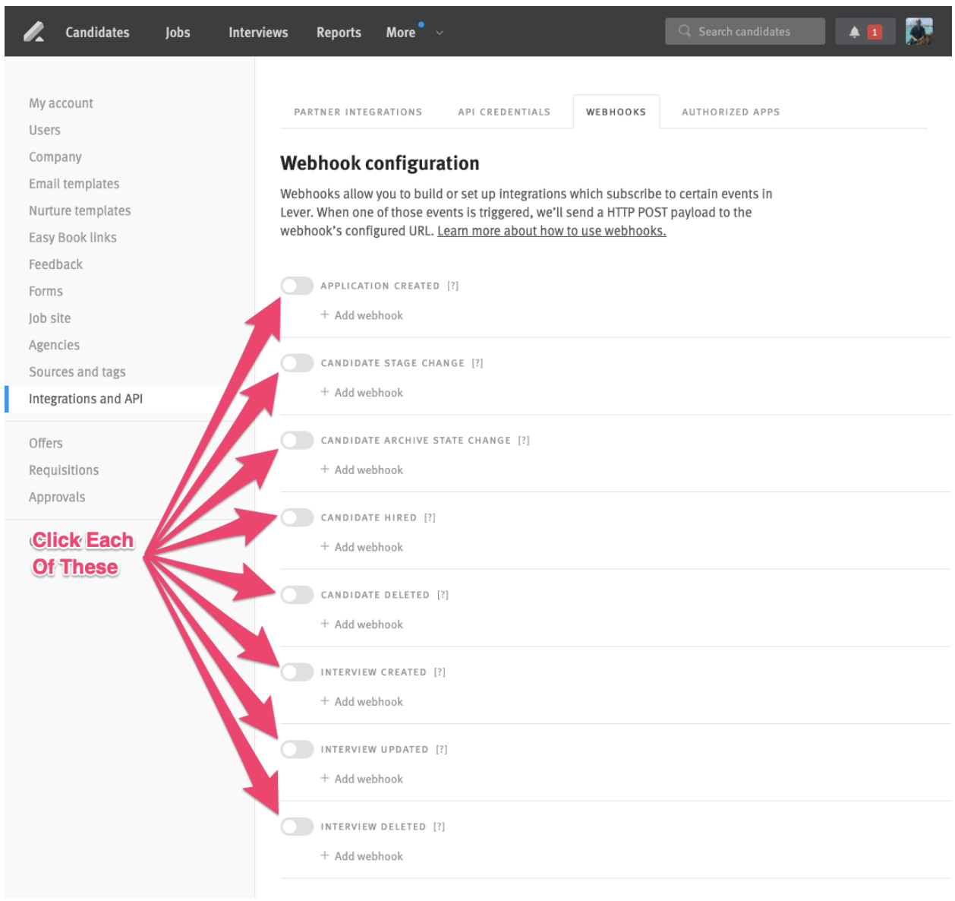Click the plus icon under Candidate Archive State Change

point(325,469)
